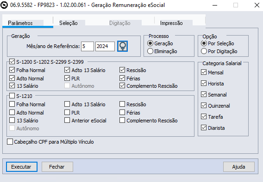Click the application logo in the title bar
The height and width of the screenshot is (182, 263).
[x=4, y=5]
